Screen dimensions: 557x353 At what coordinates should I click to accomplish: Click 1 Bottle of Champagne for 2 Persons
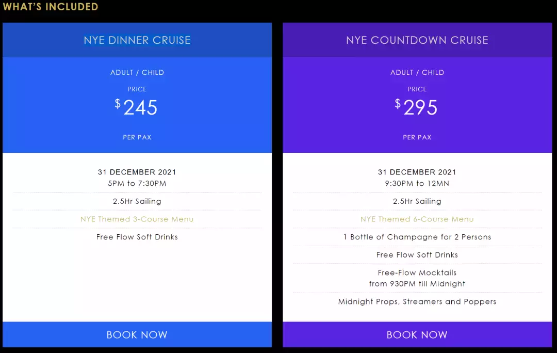417,237
